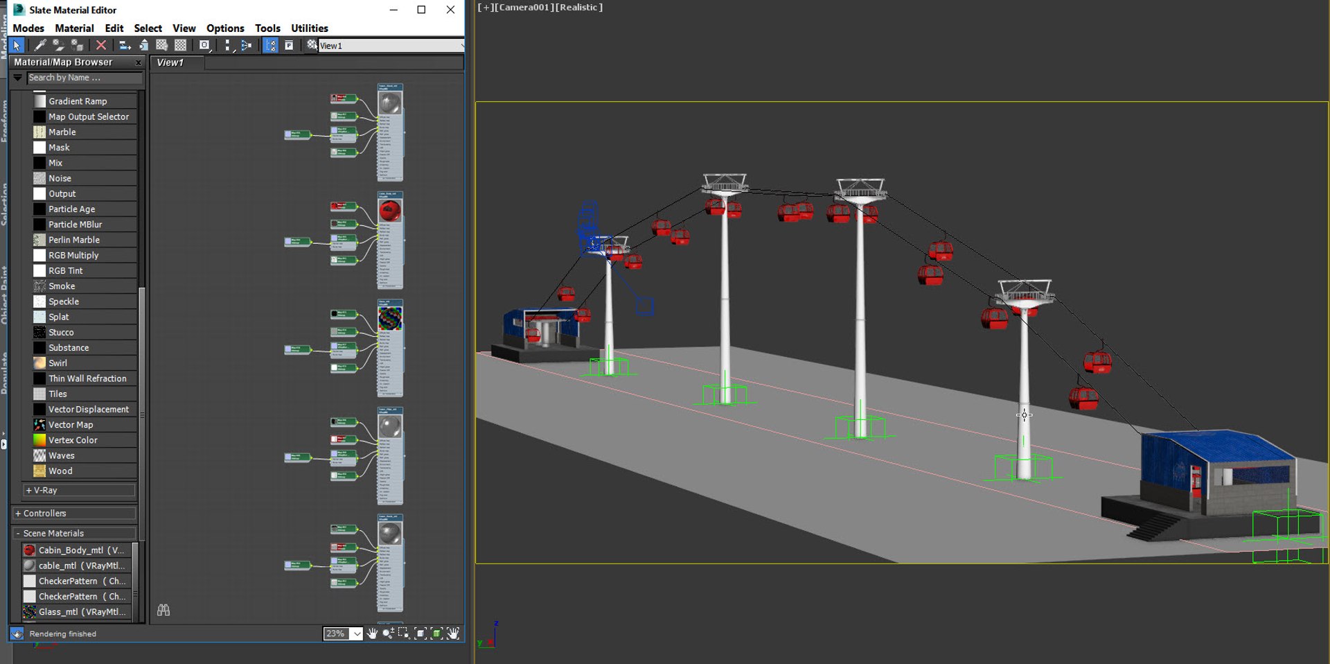The width and height of the screenshot is (1330, 664).
Task: Open the Material menu
Action: 74,28
